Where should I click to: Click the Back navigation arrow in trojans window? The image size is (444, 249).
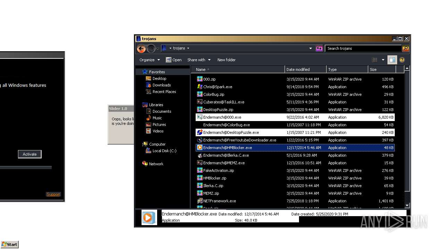[141, 48]
